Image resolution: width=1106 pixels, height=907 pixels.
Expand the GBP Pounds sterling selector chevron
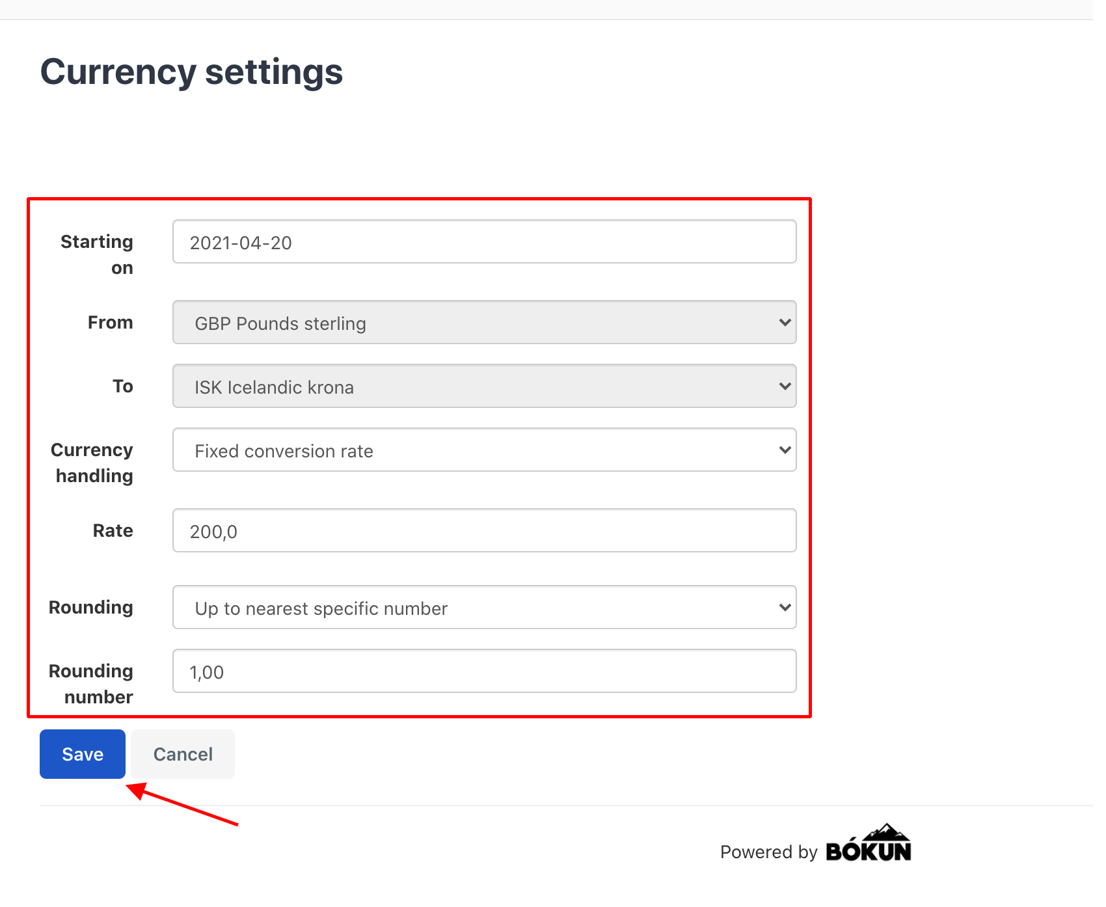[x=784, y=322]
